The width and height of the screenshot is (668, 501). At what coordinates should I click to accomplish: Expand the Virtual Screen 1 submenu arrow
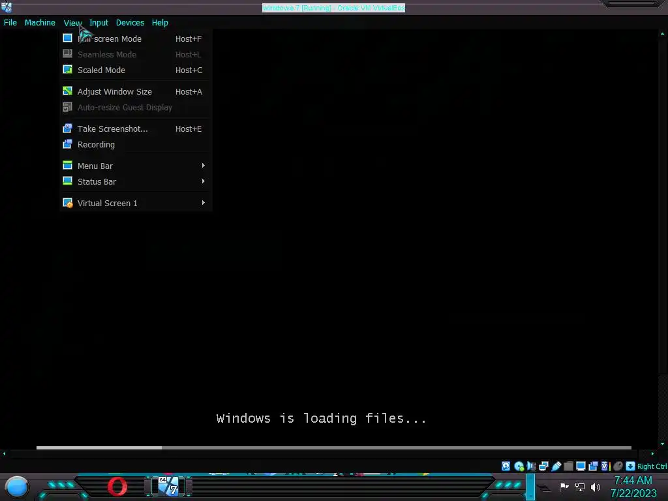(204, 203)
